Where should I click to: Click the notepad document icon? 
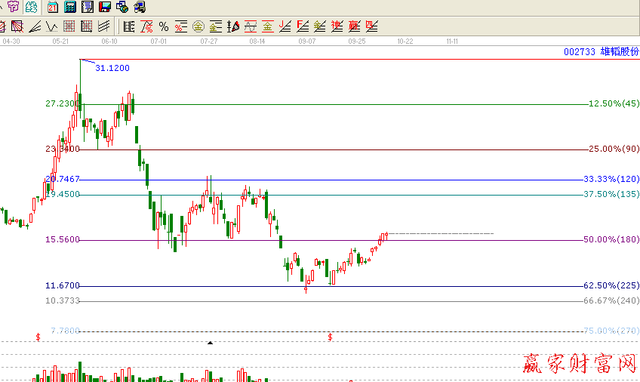click(x=88, y=8)
